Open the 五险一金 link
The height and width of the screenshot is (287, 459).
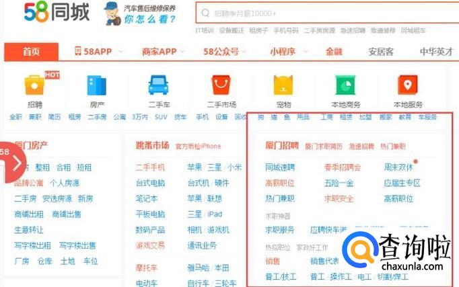339,183
